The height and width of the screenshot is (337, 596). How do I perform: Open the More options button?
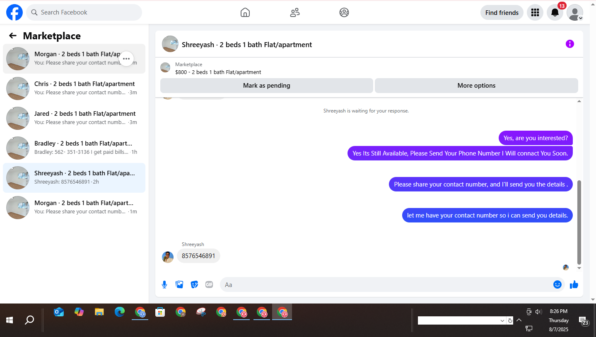pyautogui.click(x=476, y=86)
